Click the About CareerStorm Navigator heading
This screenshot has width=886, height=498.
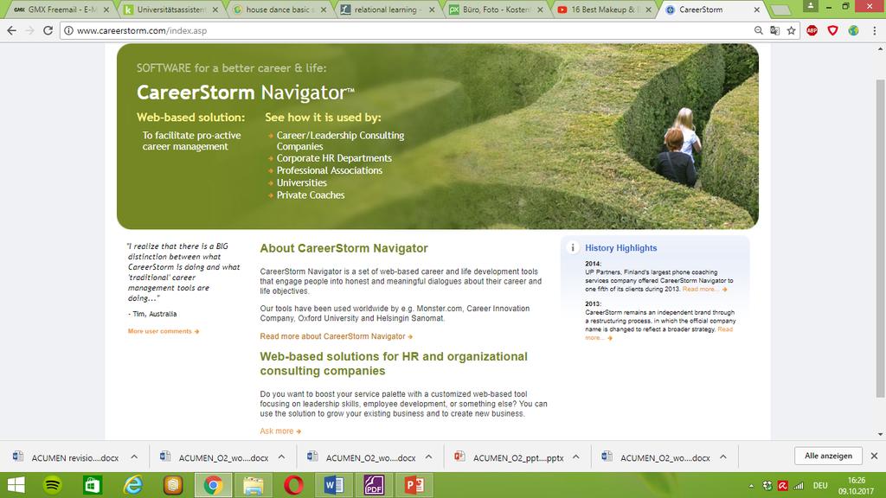[343, 248]
